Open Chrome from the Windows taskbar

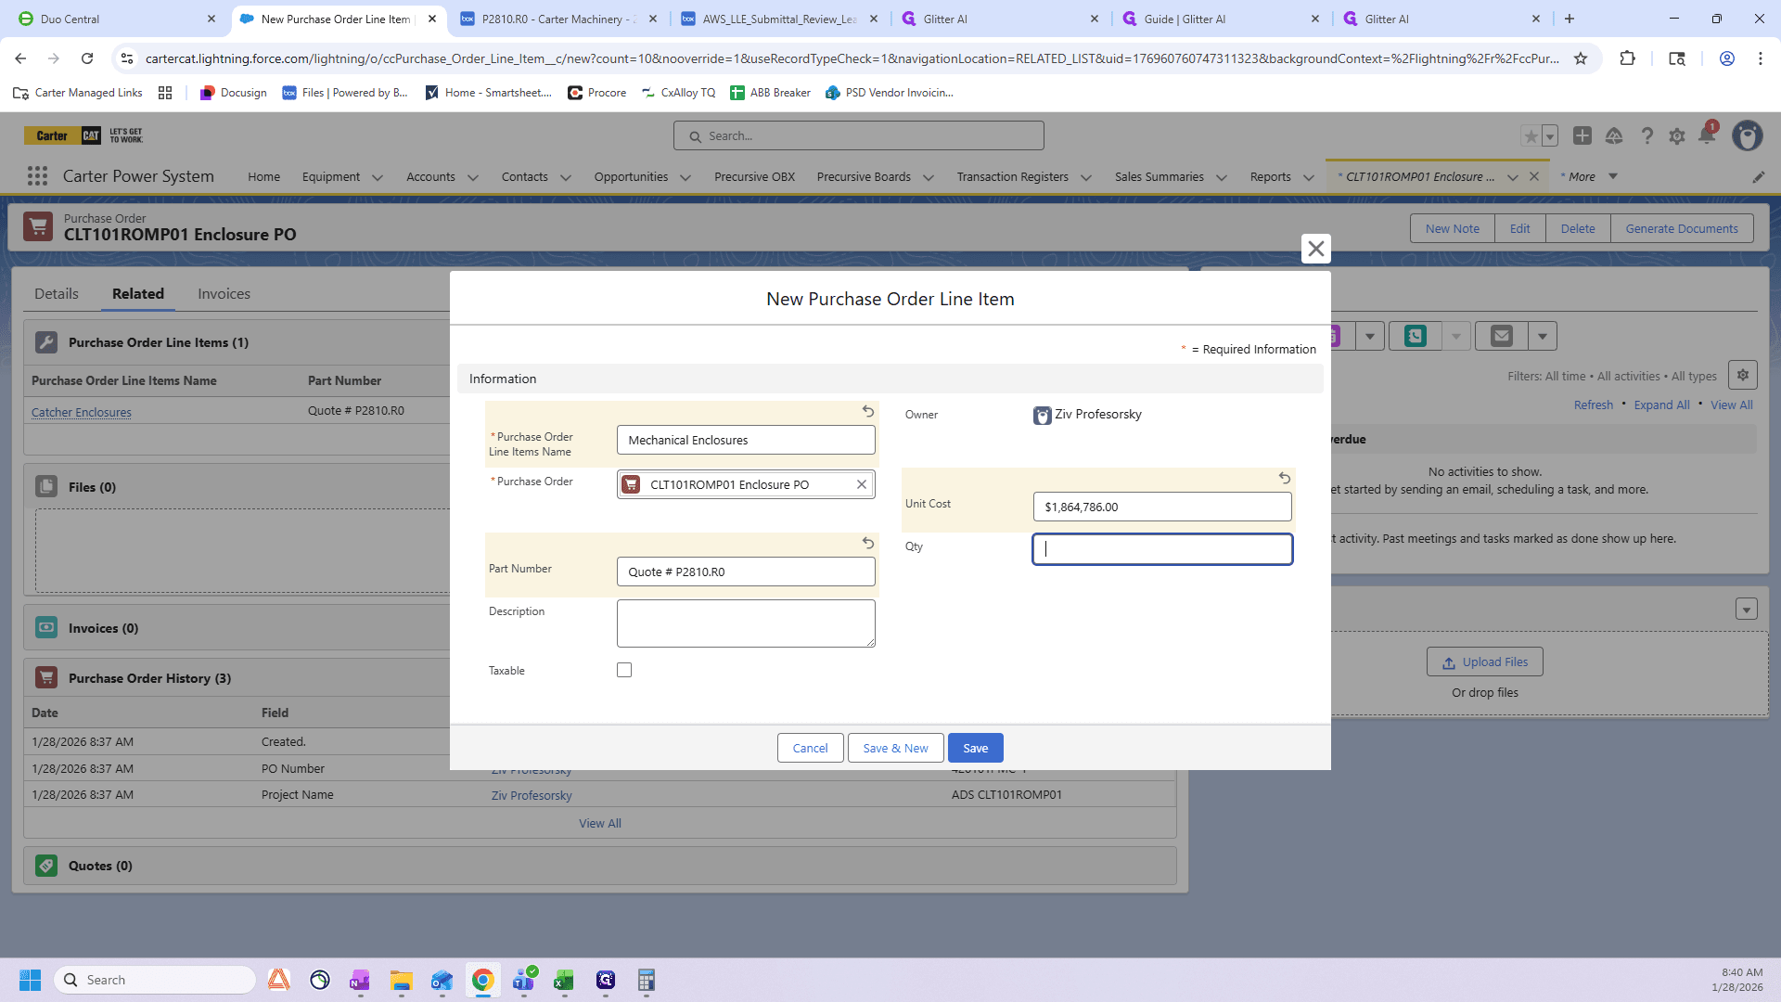click(482, 980)
